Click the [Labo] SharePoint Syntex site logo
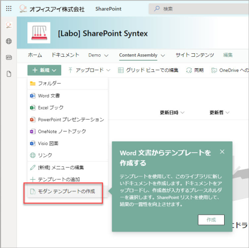This screenshot has height=248, width=249. [39, 33]
